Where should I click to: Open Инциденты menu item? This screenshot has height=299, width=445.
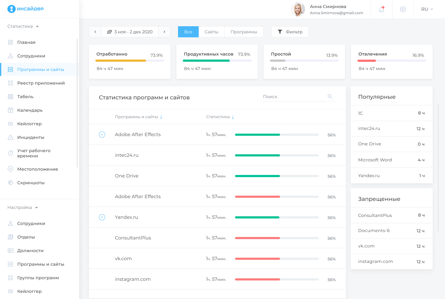click(x=31, y=137)
